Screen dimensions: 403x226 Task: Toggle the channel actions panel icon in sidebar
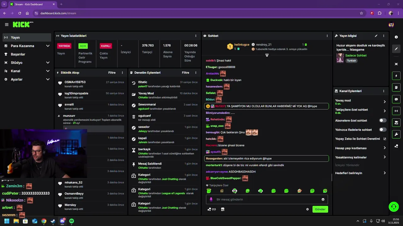tap(396, 122)
